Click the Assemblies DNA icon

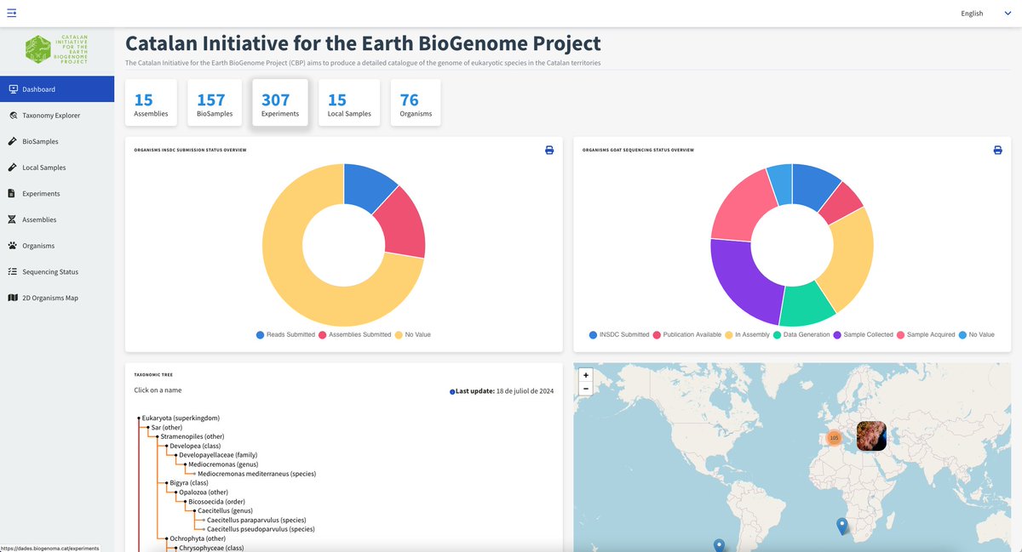[12, 219]
